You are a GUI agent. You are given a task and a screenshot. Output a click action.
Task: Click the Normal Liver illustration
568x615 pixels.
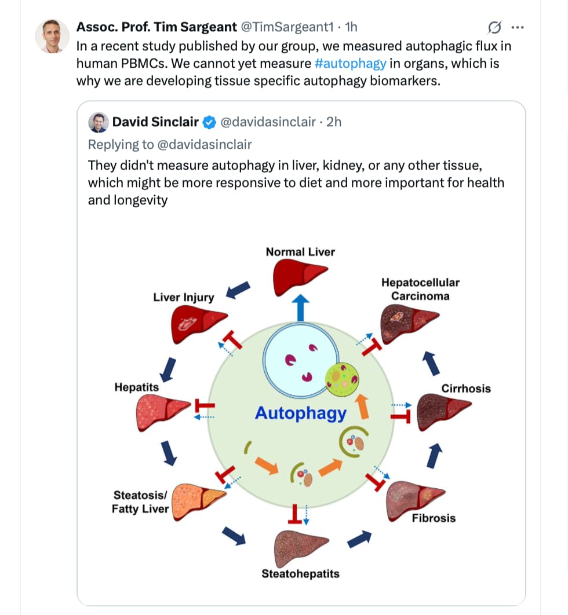click(x=300, y=277)
